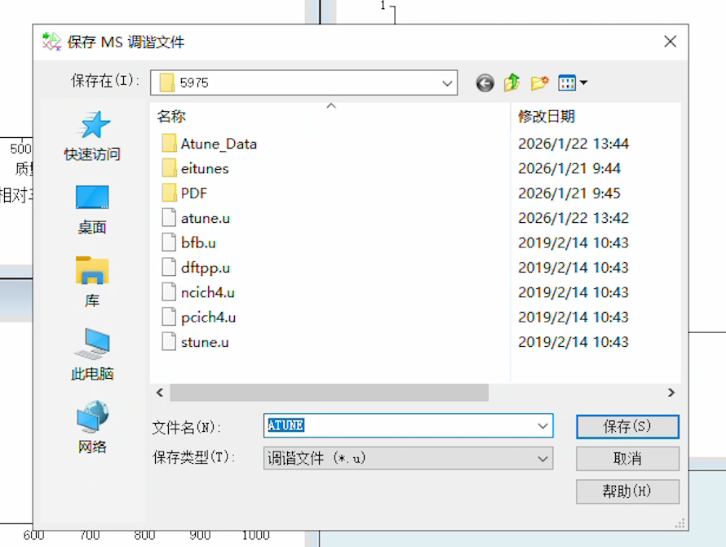The width and height of the screenshot is (726, 547).
Task: Create a new folder
Action: click(x=539, y=82)
